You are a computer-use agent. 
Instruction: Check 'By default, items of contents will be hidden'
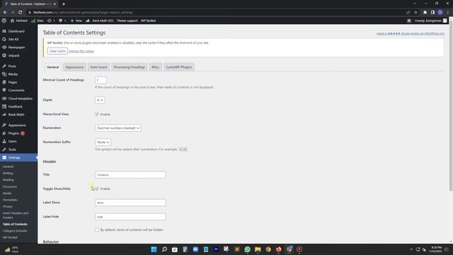pos(97,229)
